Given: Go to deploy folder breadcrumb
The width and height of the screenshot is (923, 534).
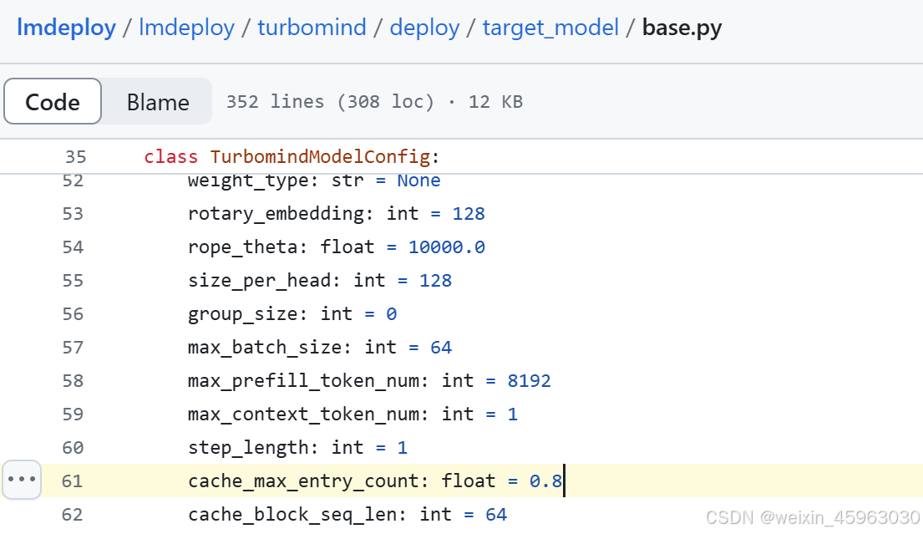Looking at the screenshot, I should 424,28.
